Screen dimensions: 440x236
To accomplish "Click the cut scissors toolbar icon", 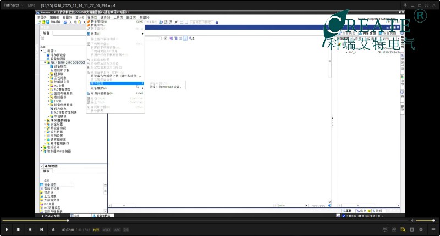I will [71, 22].
